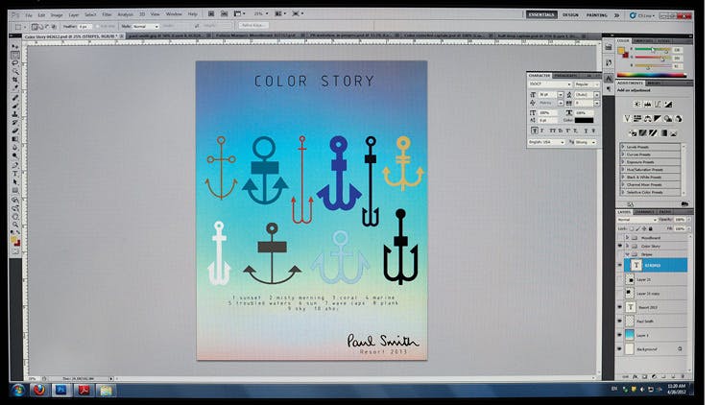This screenshot has height=405, width=720.
Task: Select the Move tool in the toolbox
Action: pos(15,47)
